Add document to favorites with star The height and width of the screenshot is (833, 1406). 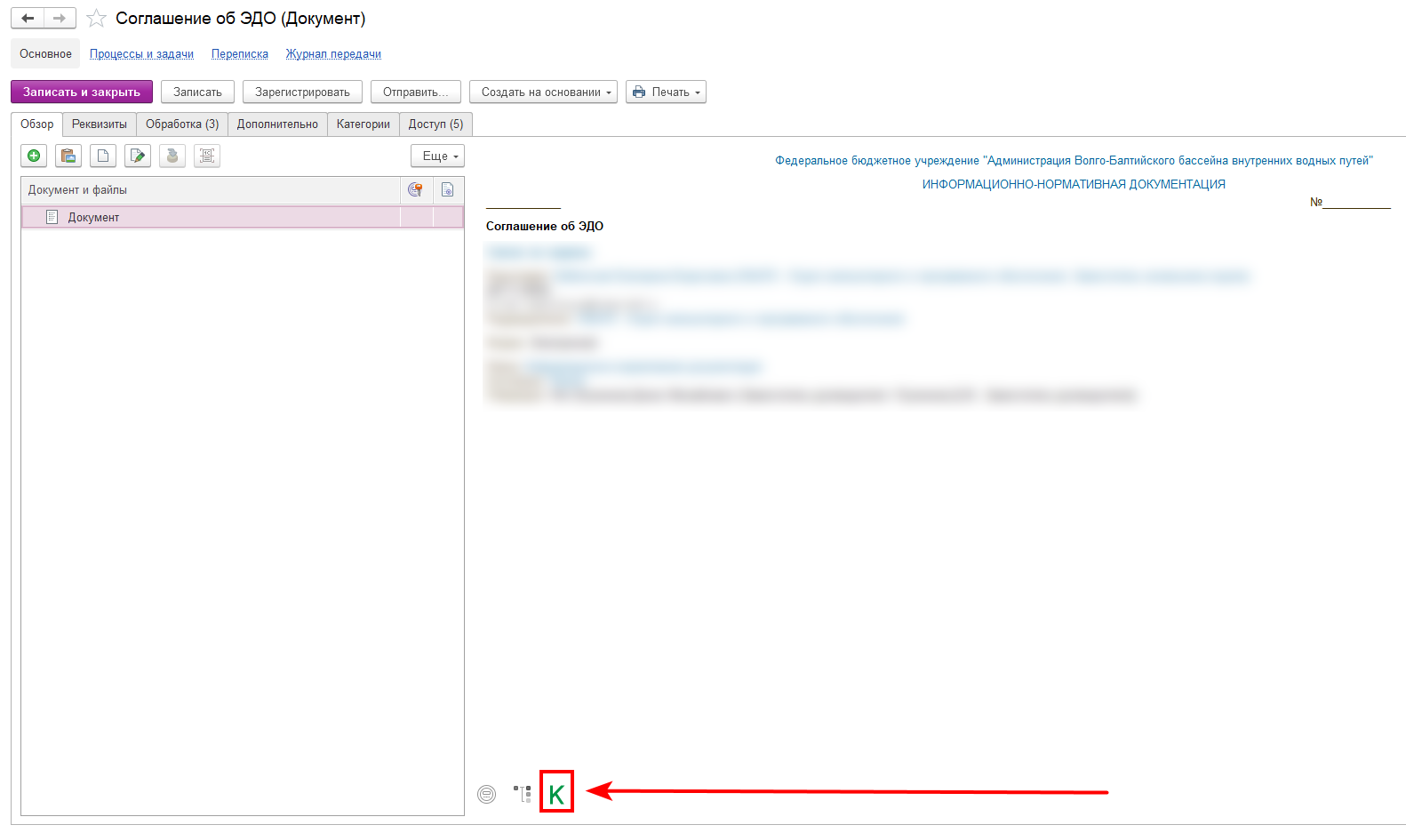point(96,19)
